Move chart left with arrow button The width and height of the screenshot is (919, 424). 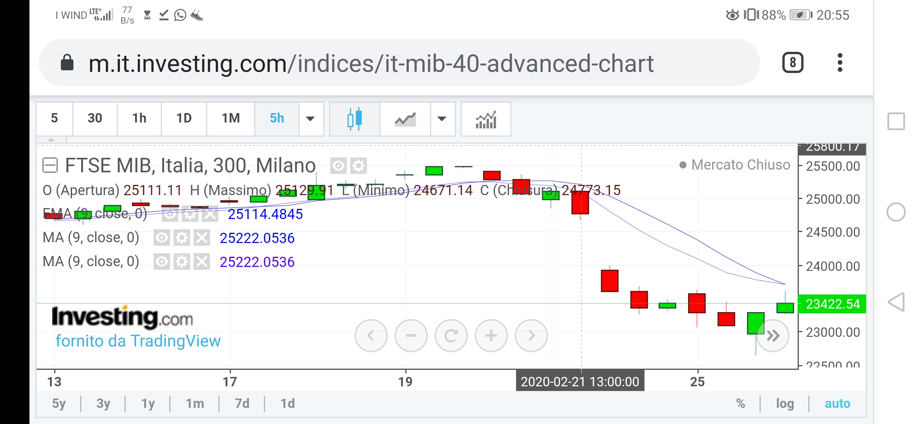(371, 336)
